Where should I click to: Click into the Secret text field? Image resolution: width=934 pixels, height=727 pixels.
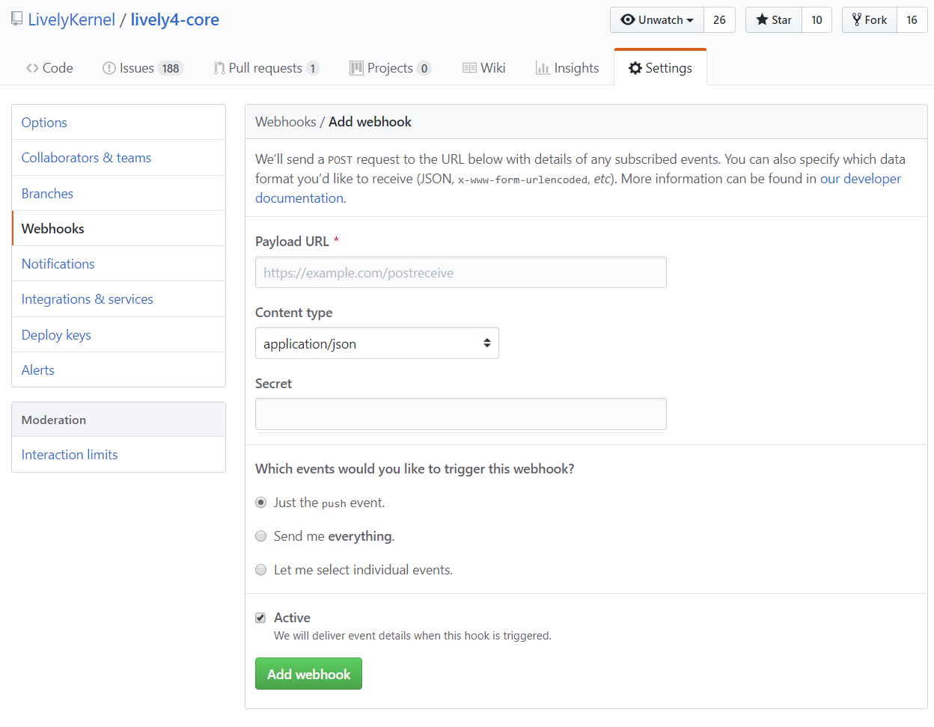tap(460, 414)
